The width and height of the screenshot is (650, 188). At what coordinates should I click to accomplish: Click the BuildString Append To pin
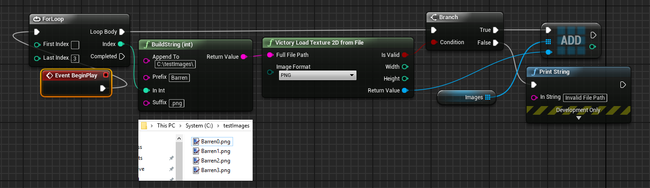(x=146, y=61)
